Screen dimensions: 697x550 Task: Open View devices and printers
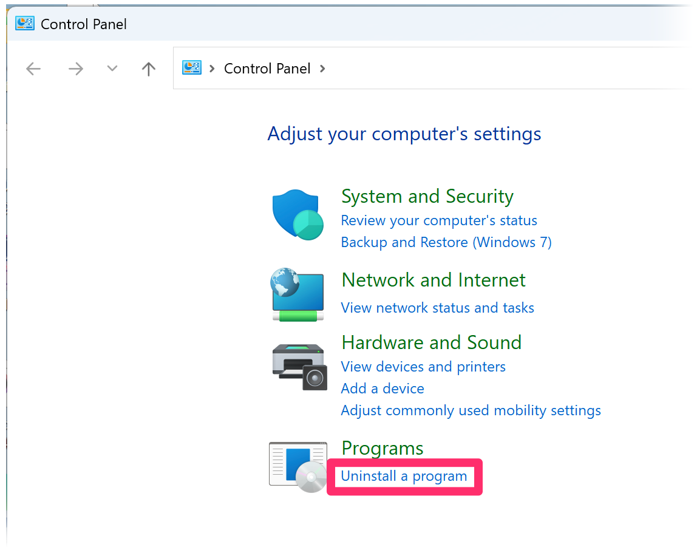[423, 367]
